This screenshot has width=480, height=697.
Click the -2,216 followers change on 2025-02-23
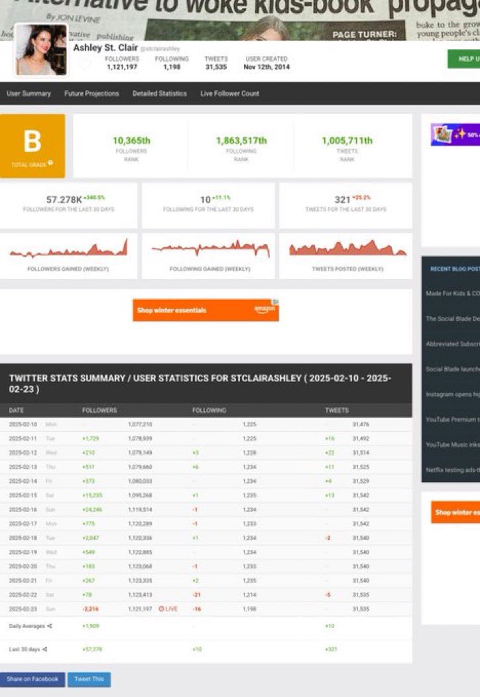(x=91, y=609)
